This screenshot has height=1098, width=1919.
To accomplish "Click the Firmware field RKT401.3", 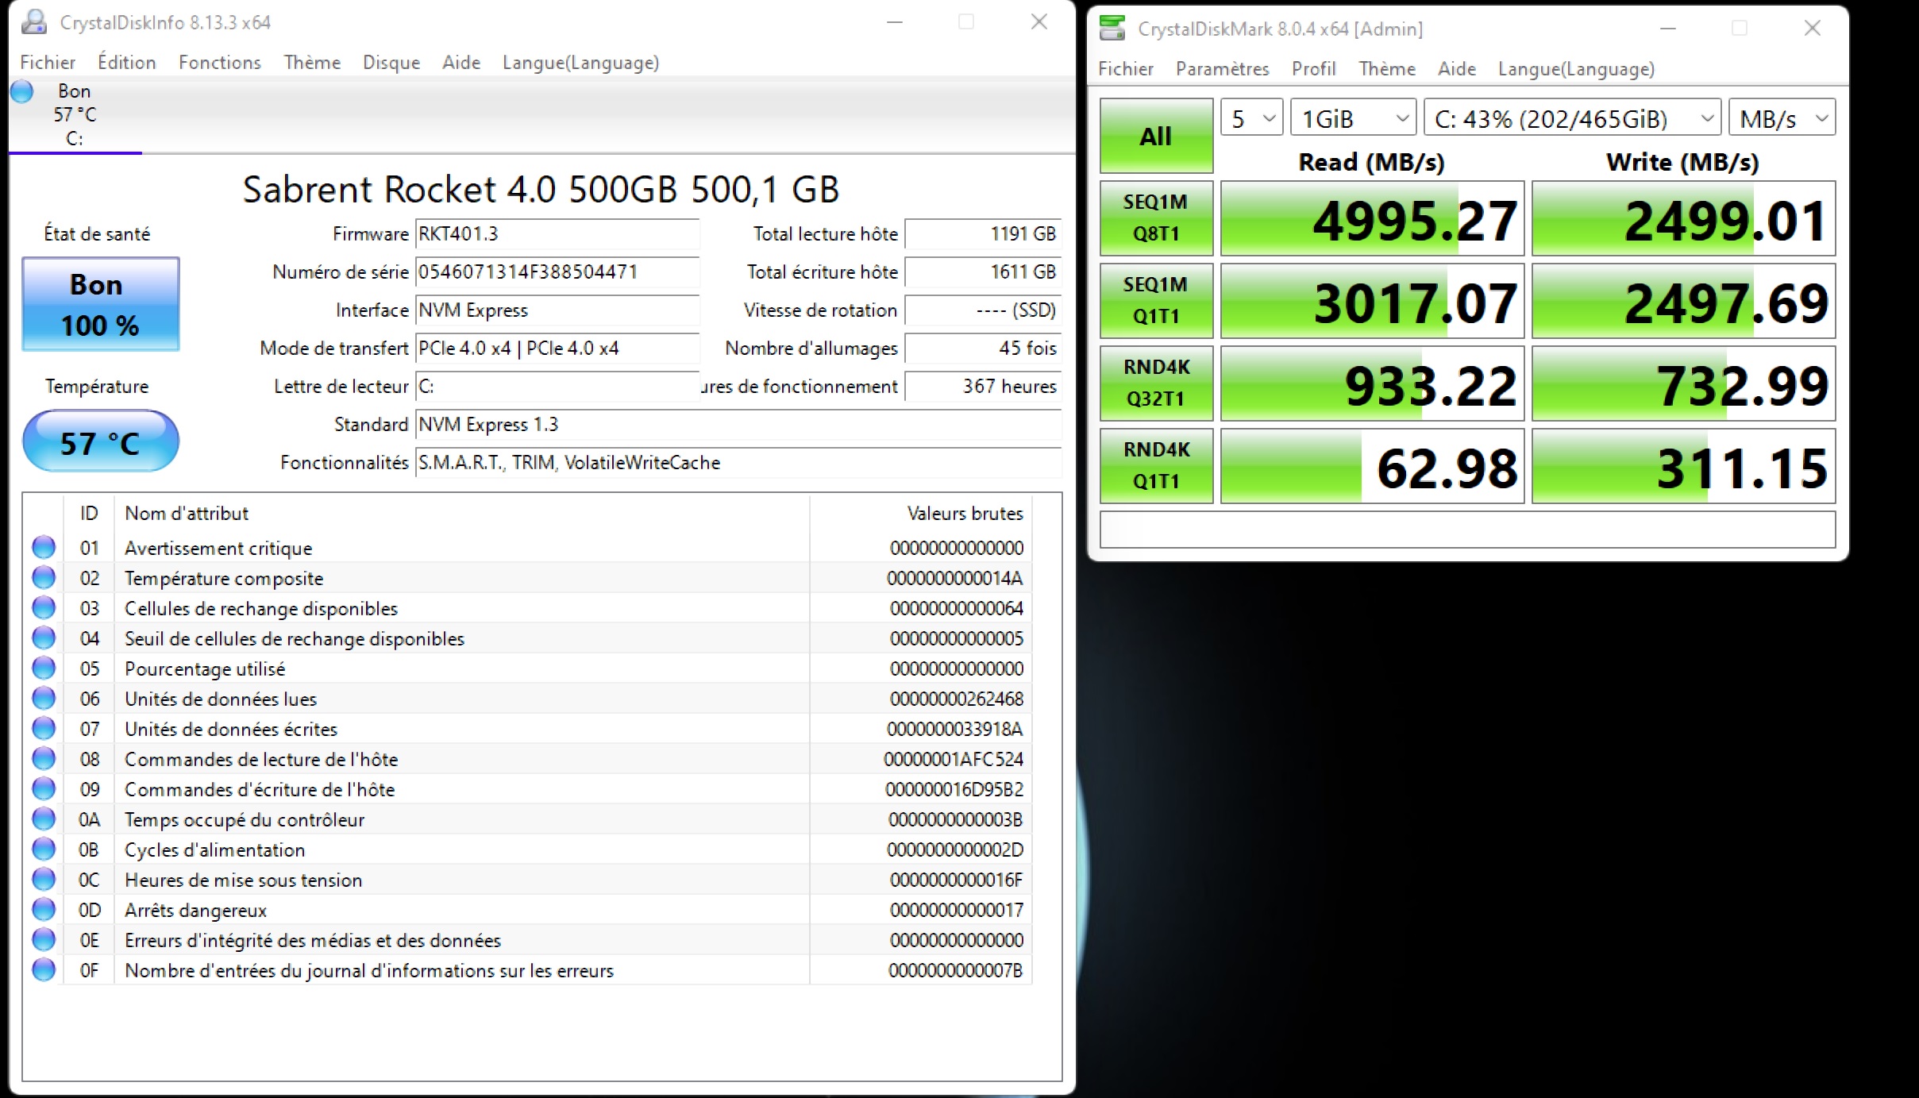I will (x=557, y=233).
